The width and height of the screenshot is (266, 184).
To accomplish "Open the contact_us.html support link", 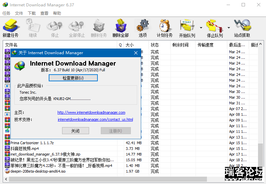I will click(x=95, y=119).
